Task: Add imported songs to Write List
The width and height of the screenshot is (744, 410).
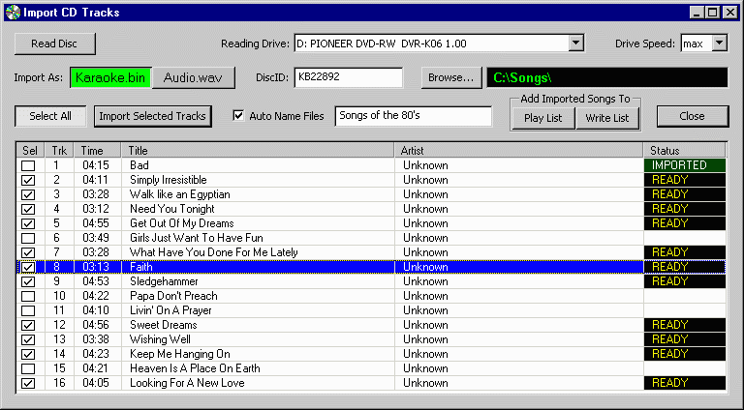Action: (x=607, y=118)
